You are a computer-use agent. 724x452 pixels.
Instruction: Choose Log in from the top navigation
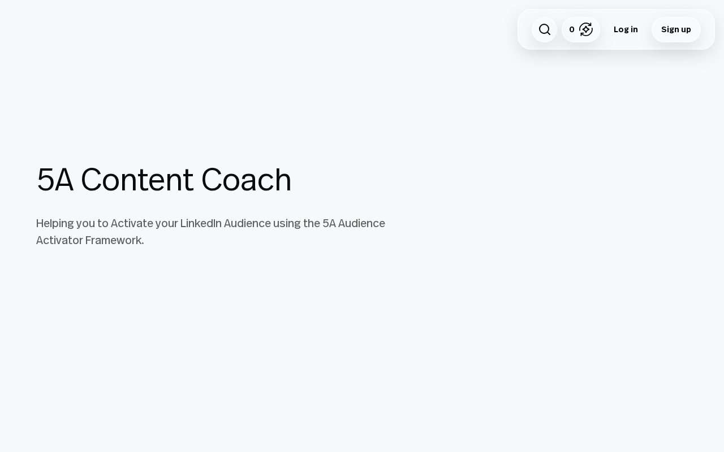tap(626, 29)
